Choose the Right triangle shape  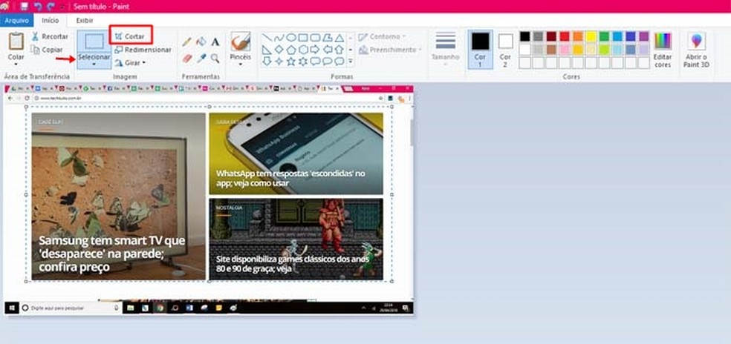(x=267, y=50)
